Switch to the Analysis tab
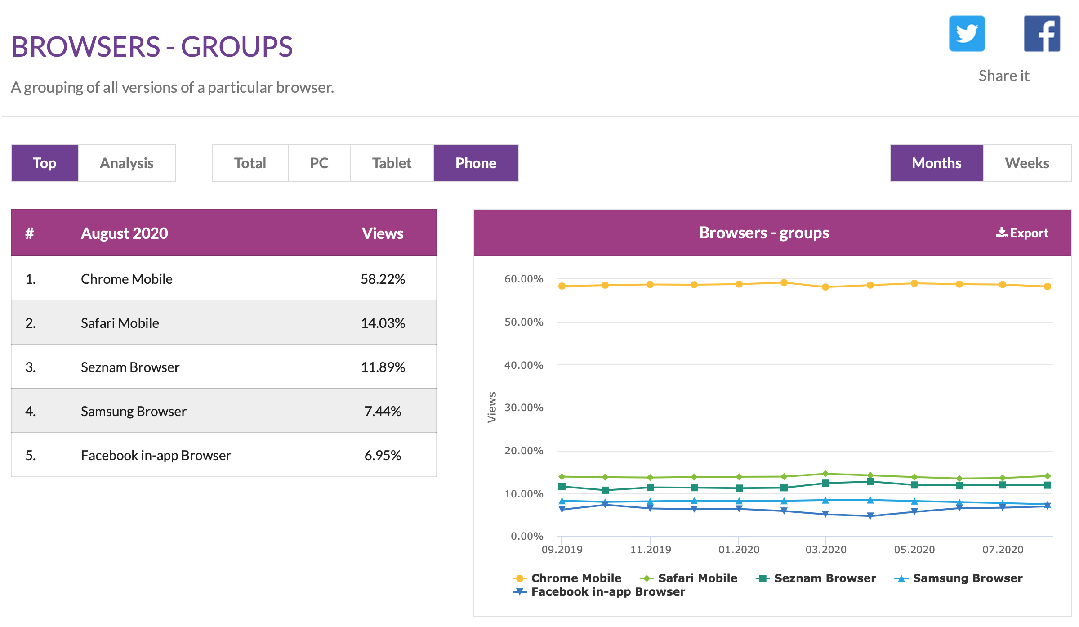Viewport: 1079px width, 627px height. point(127,163)
